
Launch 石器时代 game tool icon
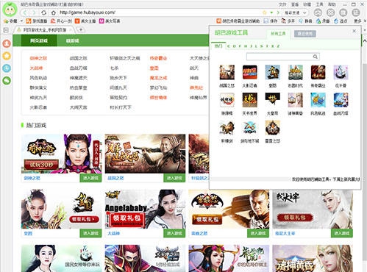click(295, 72)
